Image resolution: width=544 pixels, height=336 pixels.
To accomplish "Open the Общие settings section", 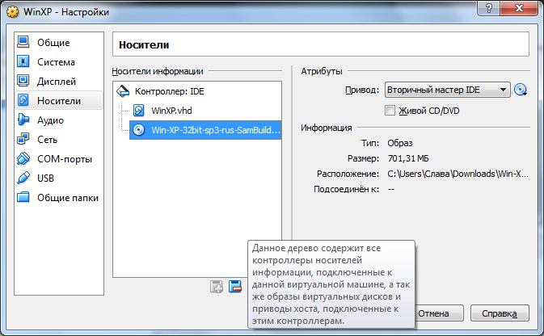I will (x=59, y=42).
